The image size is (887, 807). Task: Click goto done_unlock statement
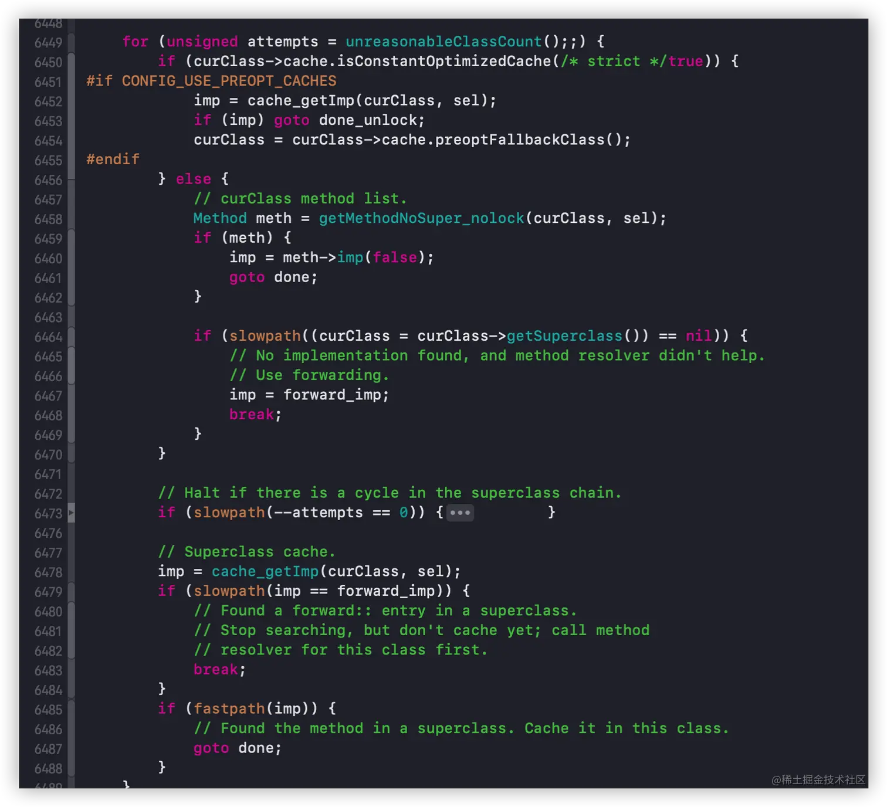point(349,120)
